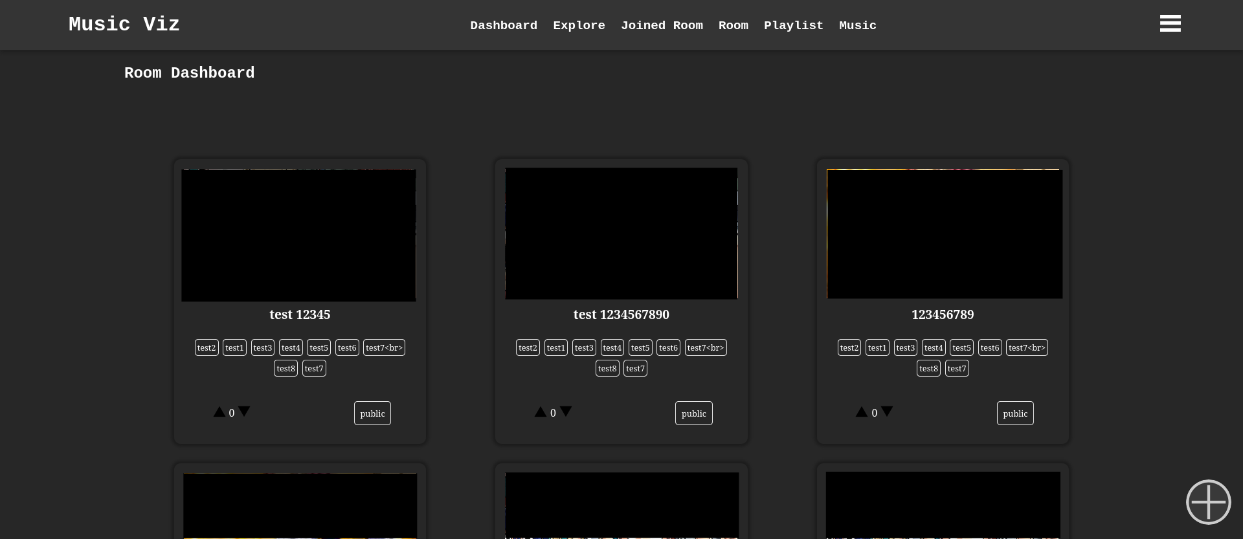Select tag test3 on 'test 12345' card

click(x=263, y=347)
